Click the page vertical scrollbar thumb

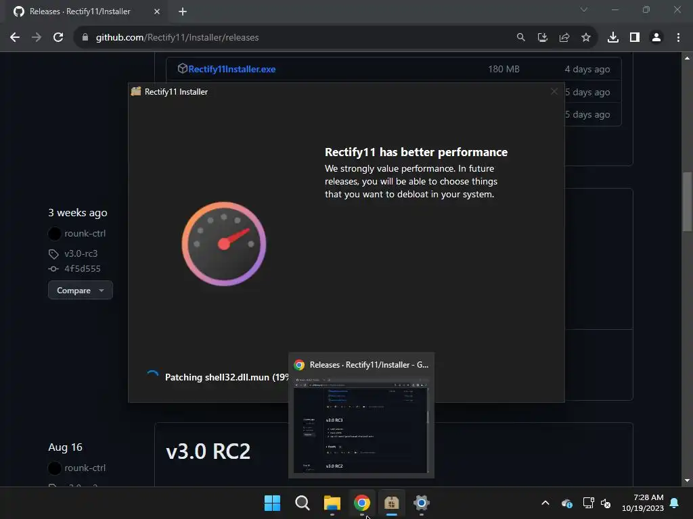click(x=687, y=201)
